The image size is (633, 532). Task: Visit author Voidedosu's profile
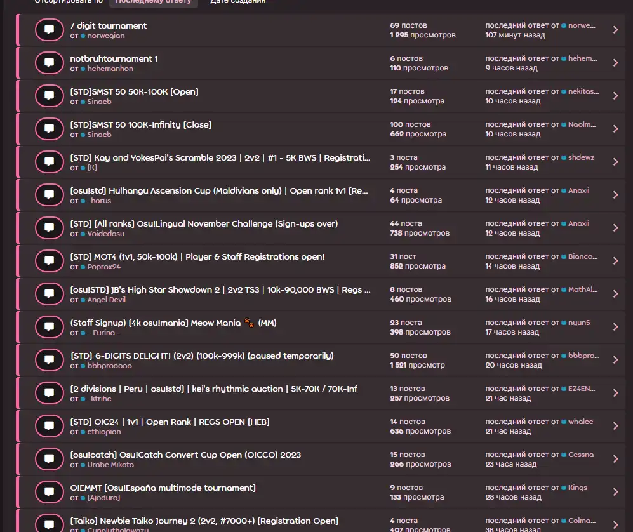pos(106,234)
